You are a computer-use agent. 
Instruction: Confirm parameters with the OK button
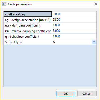pyautogui.click(x=65, y=94)
